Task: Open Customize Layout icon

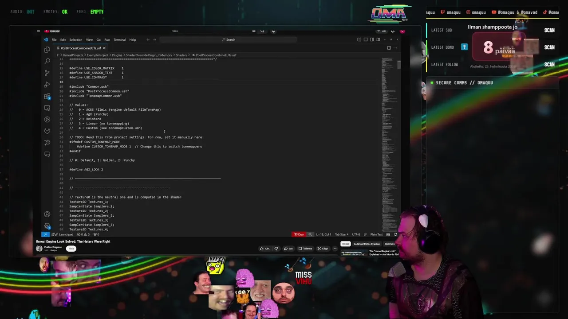Action: tap(379, 39)
